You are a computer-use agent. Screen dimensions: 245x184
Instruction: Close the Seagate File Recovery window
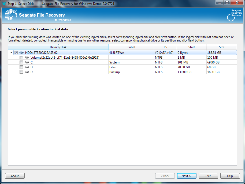coord(237,2)
